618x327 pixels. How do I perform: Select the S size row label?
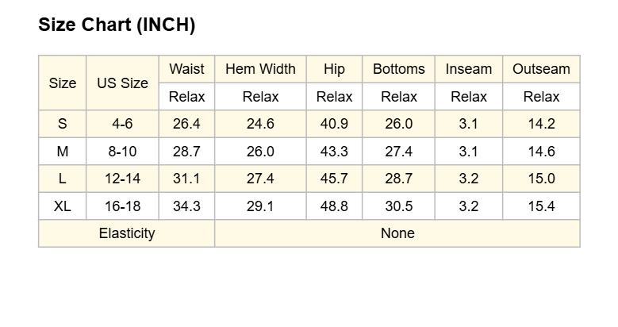click(62, 124)
